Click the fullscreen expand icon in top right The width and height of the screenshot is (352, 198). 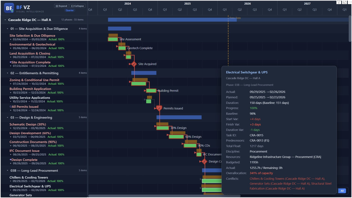click(x=344, y=2)
